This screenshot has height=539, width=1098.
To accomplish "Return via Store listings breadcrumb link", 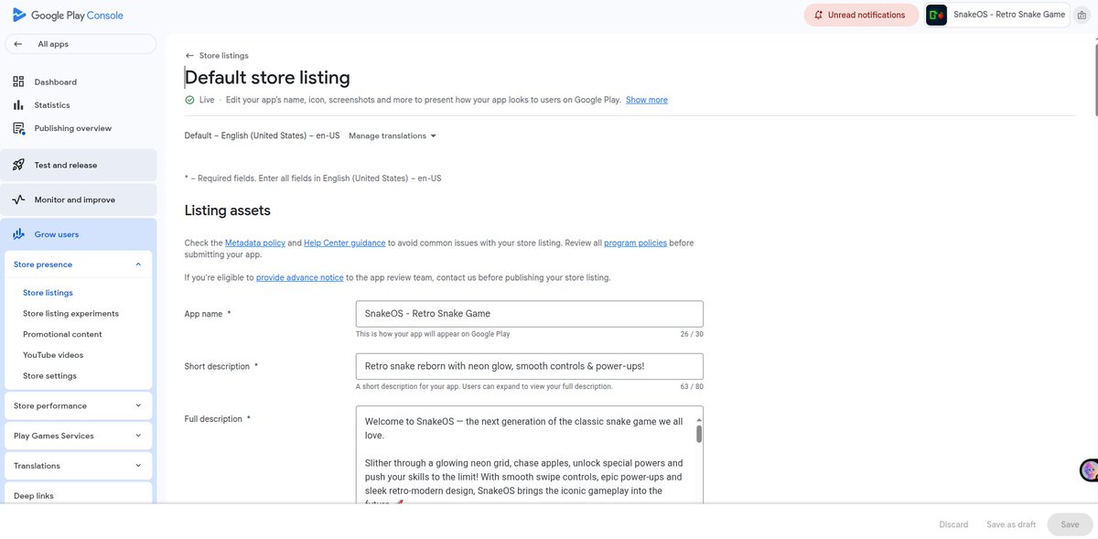I will [x=223, y=56].
